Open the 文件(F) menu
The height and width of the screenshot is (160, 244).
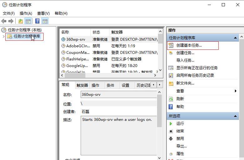9,13
